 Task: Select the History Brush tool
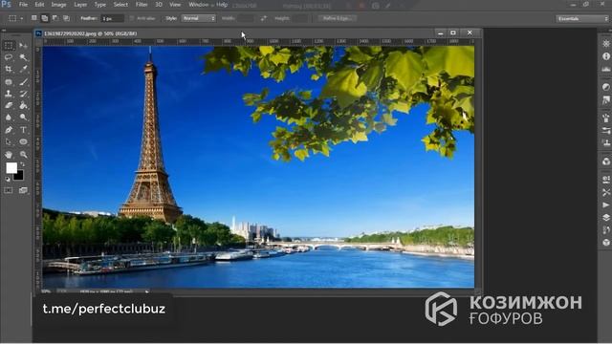click(23, 94)
